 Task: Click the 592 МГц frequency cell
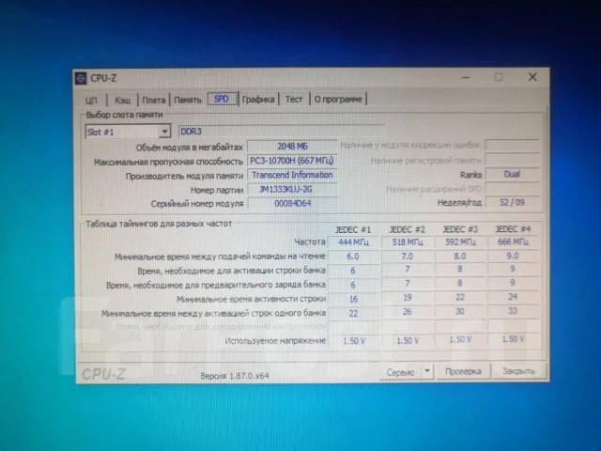click(x=460, y=242)
